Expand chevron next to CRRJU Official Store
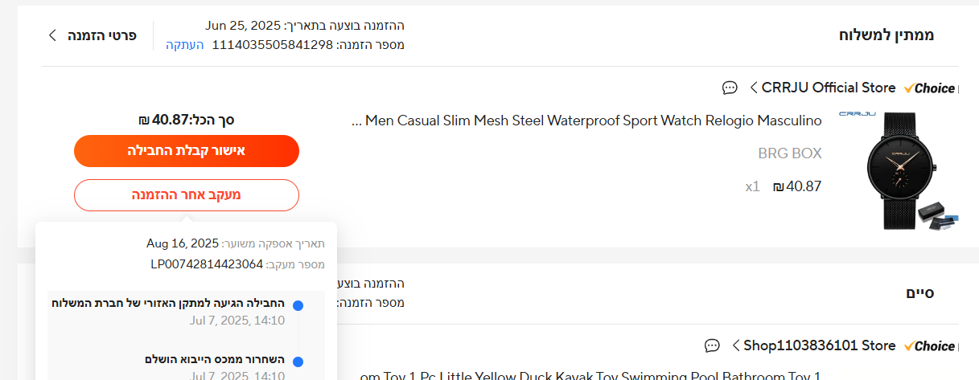The height and width of the screenshot is (380, 979). tap(754, 88)
